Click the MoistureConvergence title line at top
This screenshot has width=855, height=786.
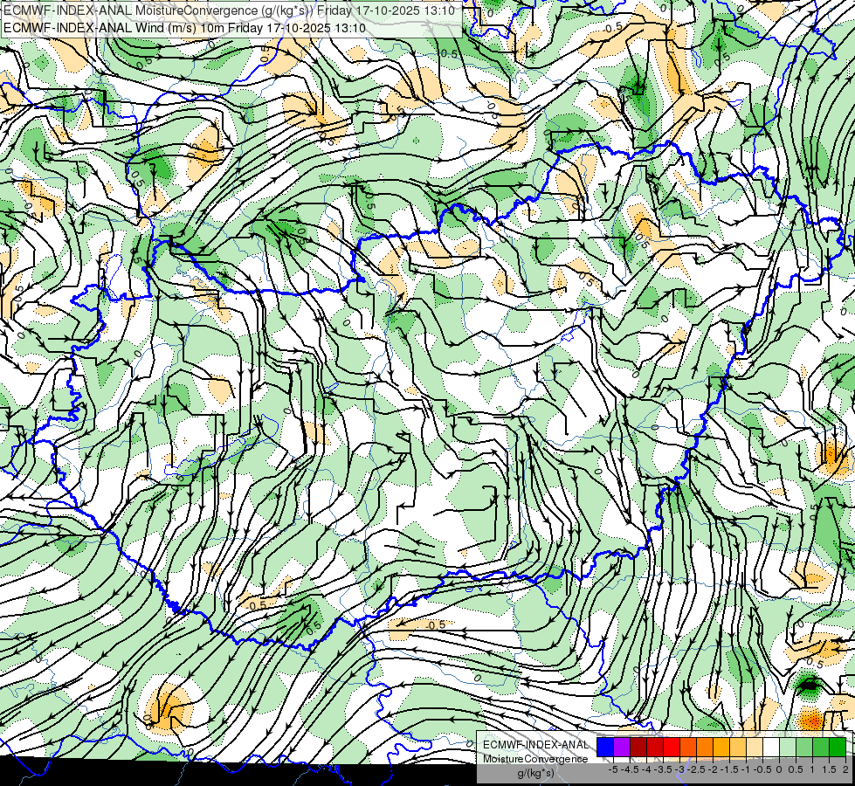(231, 10)
